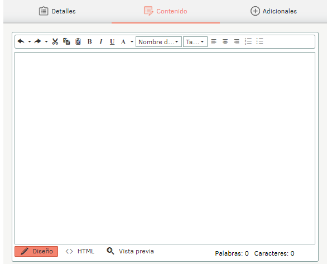Insert a numbered list

pos(248,41)
